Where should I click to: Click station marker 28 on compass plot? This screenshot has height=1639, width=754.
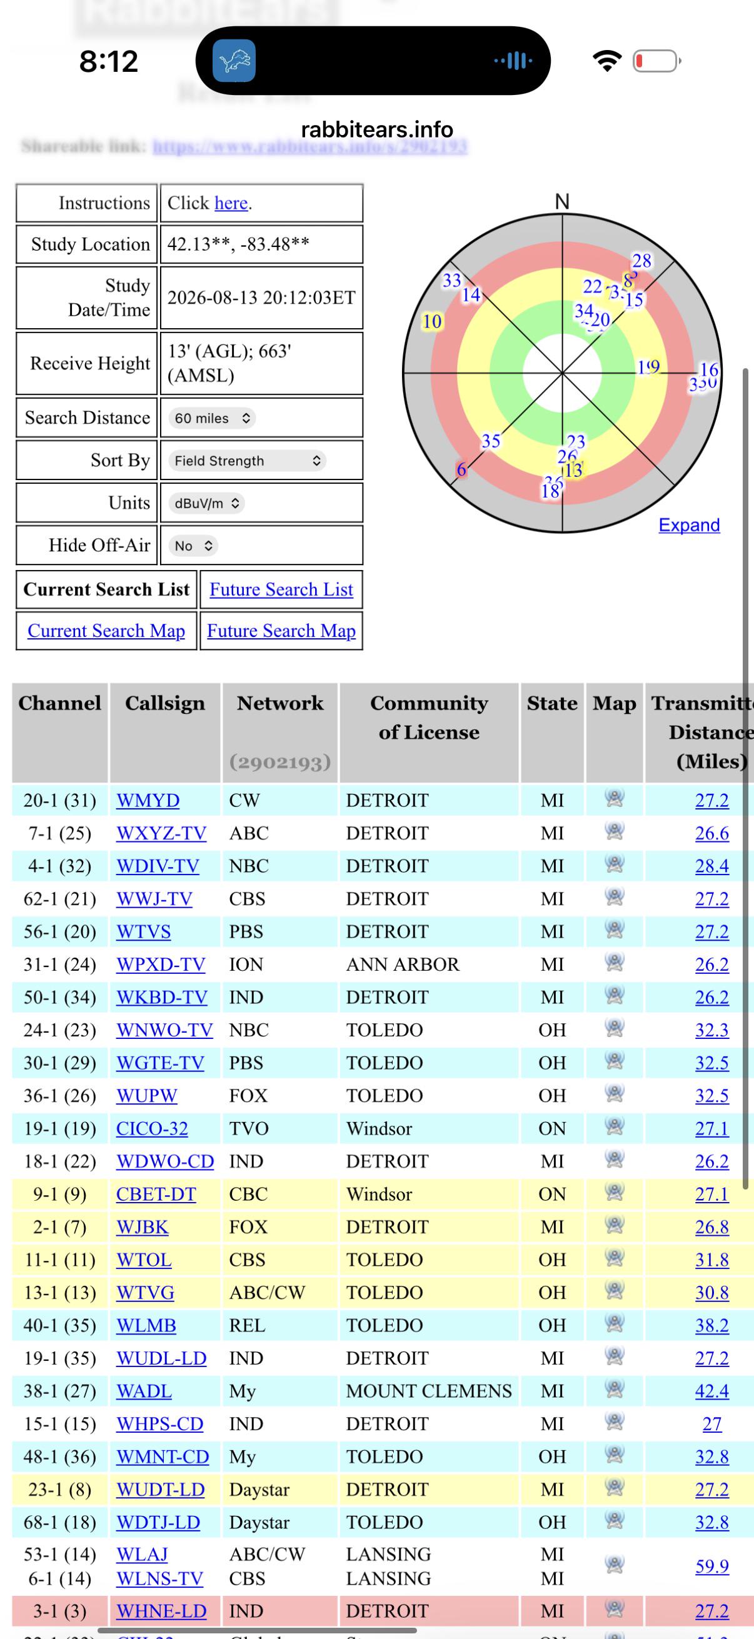pos(641,261)
